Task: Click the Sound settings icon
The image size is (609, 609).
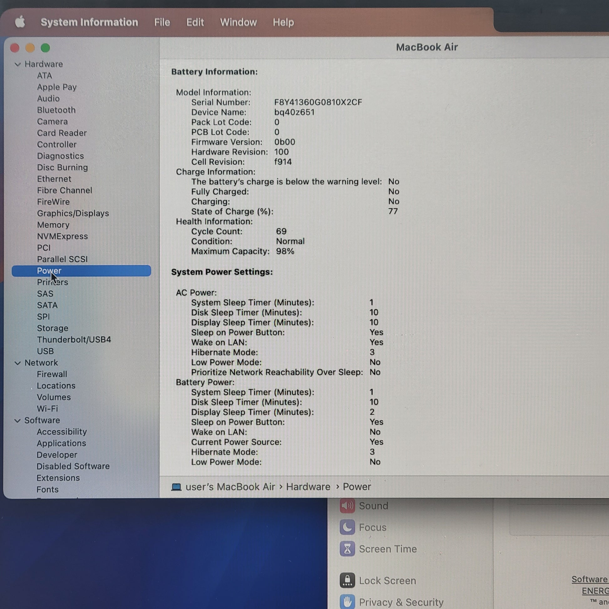Action: [347, 506]
